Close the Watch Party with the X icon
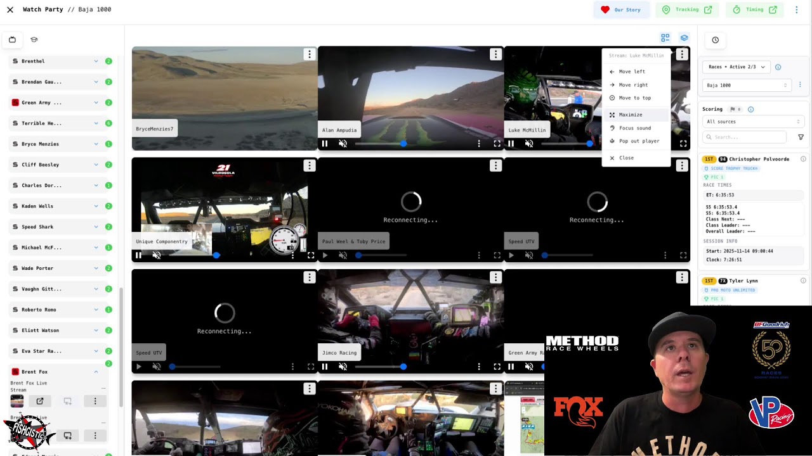 [x=10, y=9]
